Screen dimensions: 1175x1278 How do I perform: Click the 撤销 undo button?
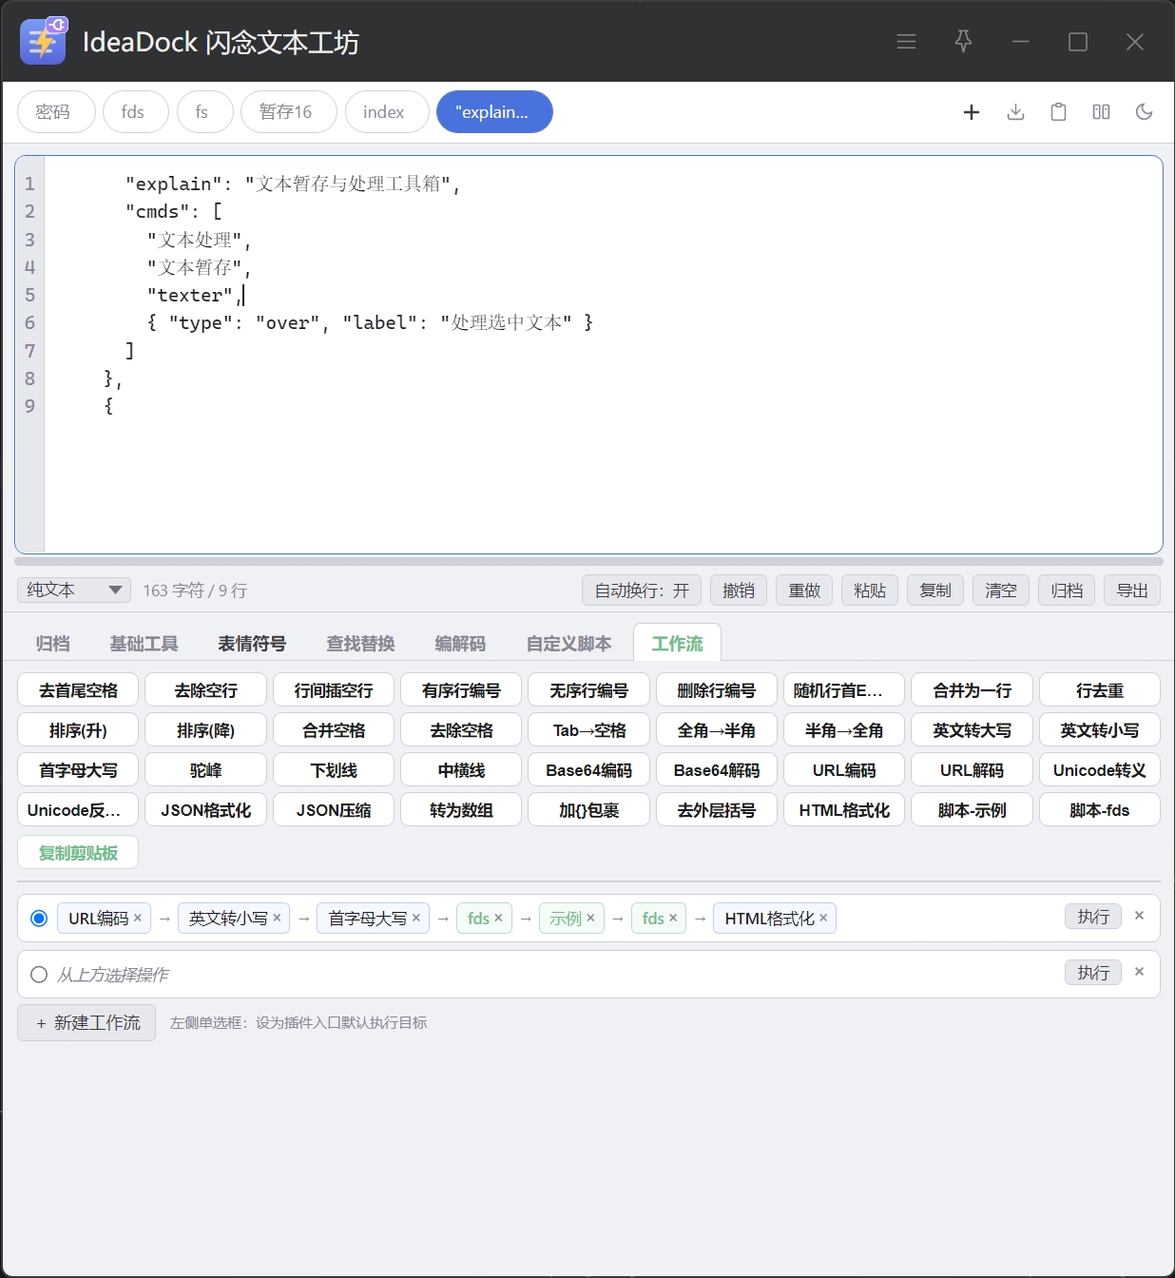[x=739, y=591]
